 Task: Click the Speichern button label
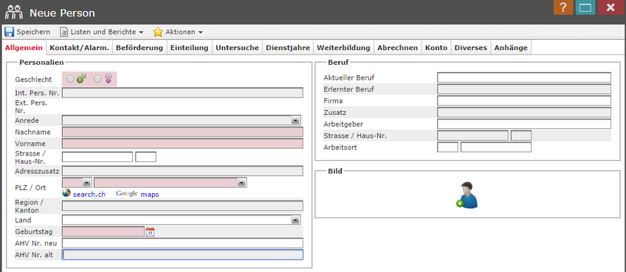click(33, 32)
